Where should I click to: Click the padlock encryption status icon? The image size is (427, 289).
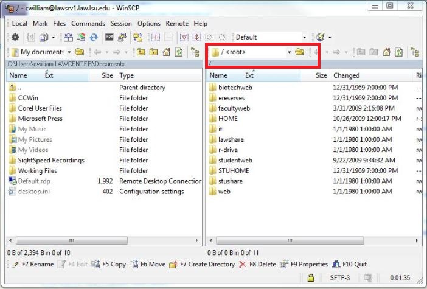311,278
